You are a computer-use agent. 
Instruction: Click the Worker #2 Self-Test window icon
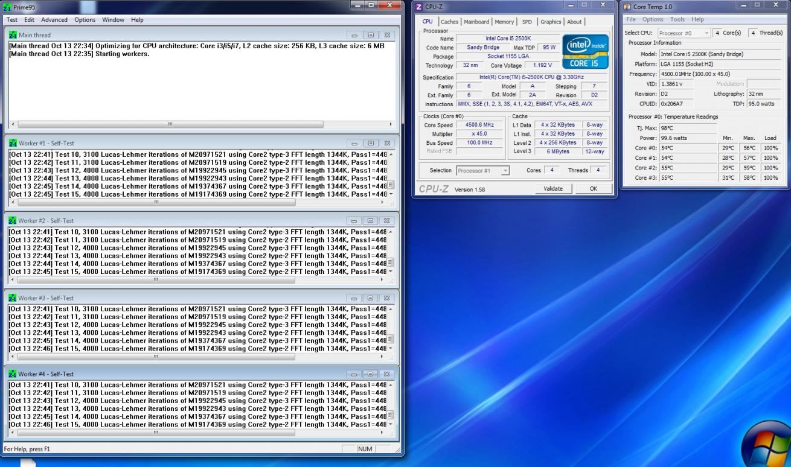tap(13, 221)
